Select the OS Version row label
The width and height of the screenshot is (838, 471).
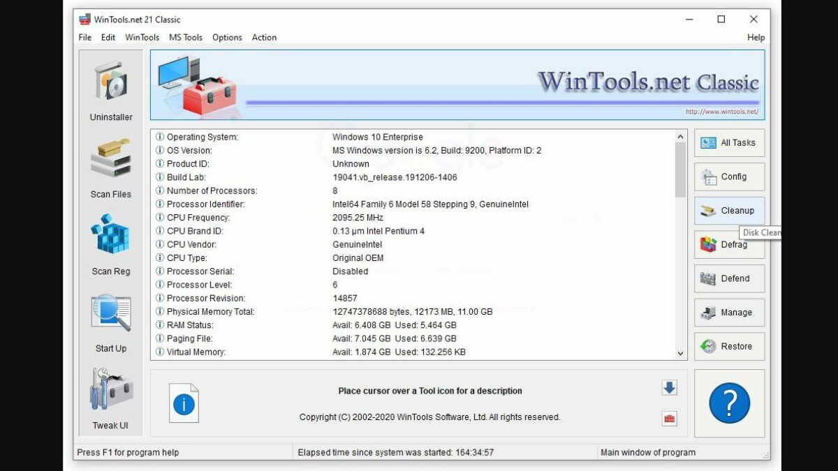click(x=189, y=151)
